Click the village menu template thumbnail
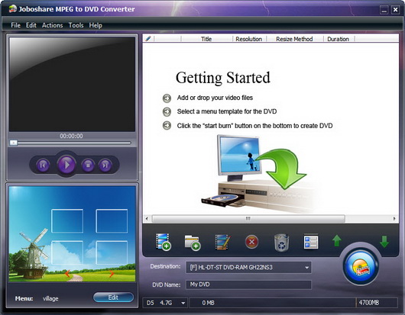This screenshot has width=405, height=315. coord(72,233)
